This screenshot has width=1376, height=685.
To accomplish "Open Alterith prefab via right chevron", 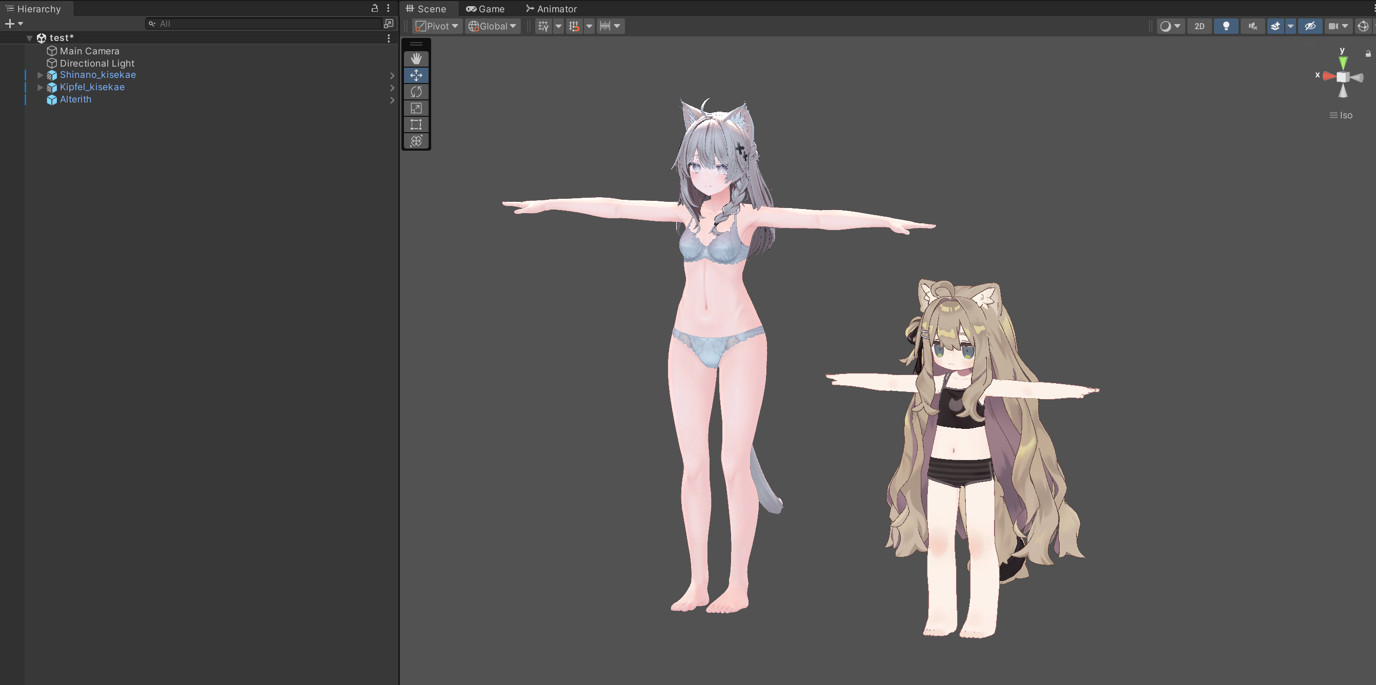I will coord(392,100).
